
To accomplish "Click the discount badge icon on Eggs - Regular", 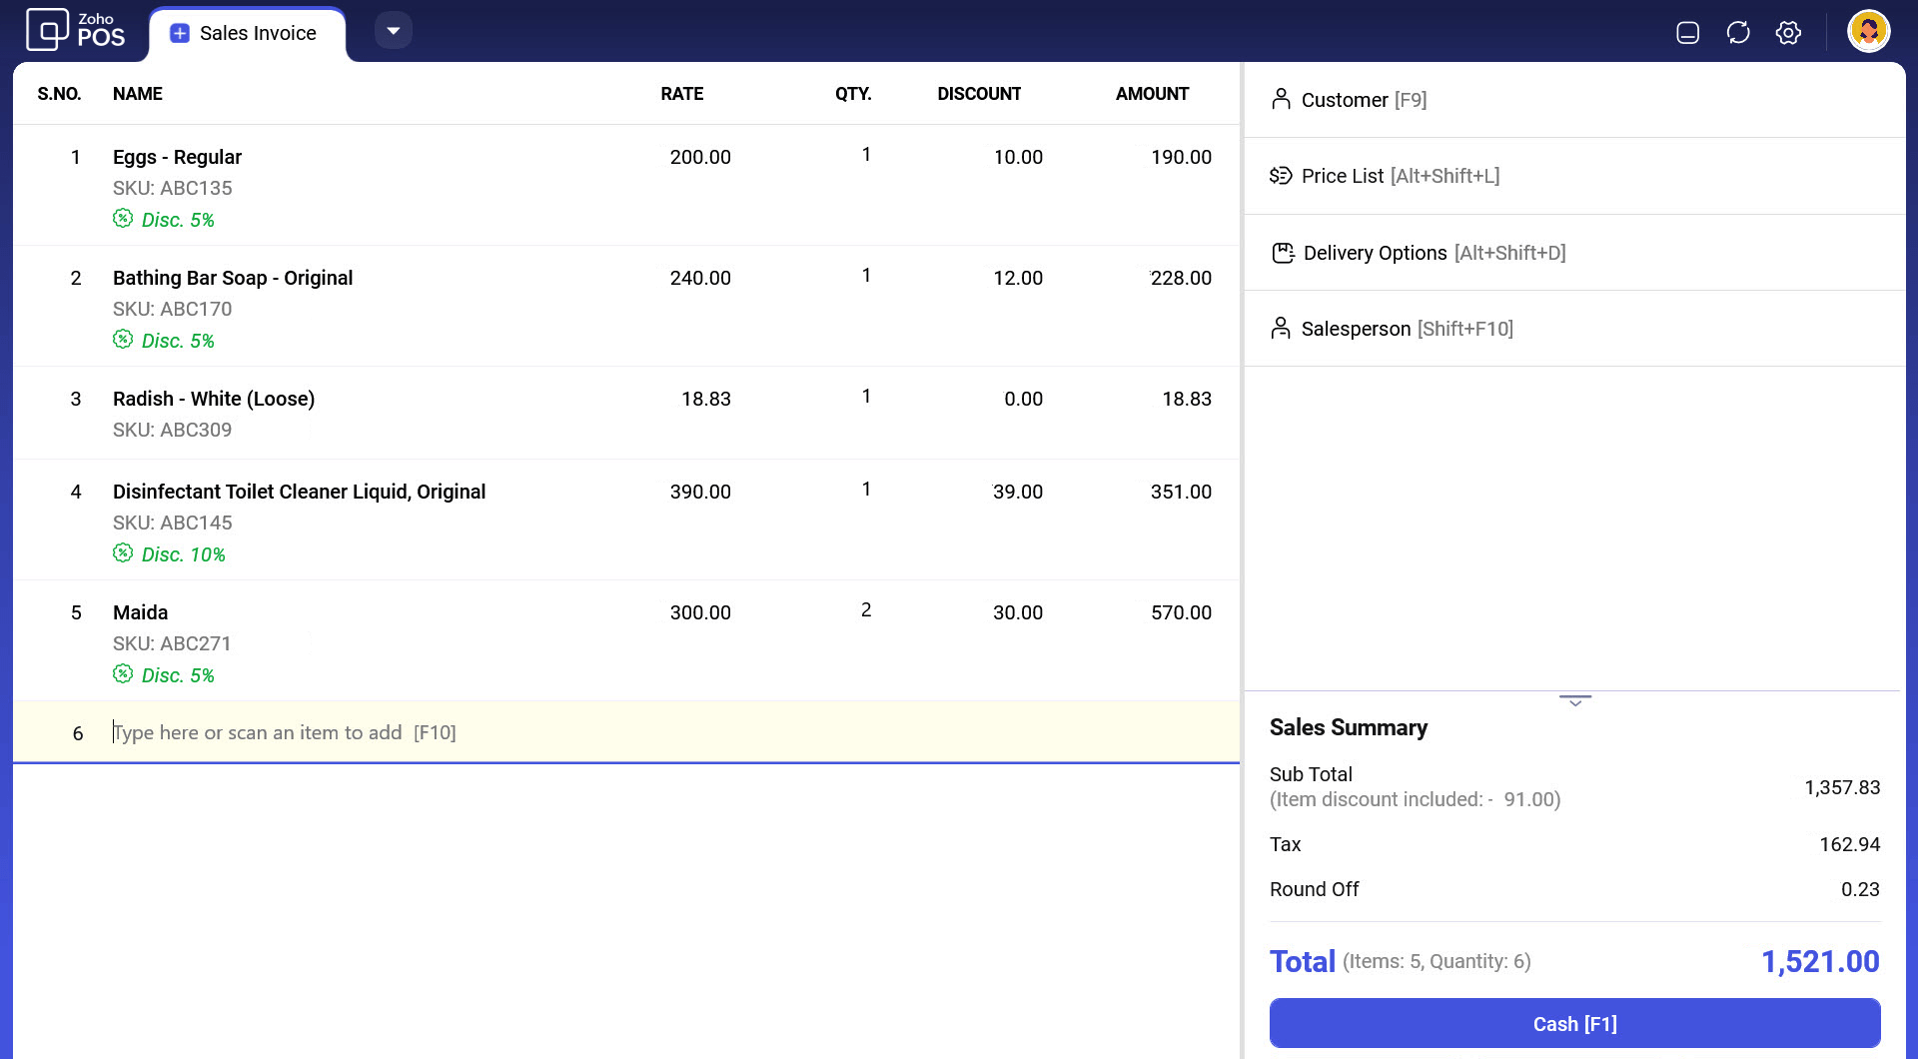I will click(123, 219).
